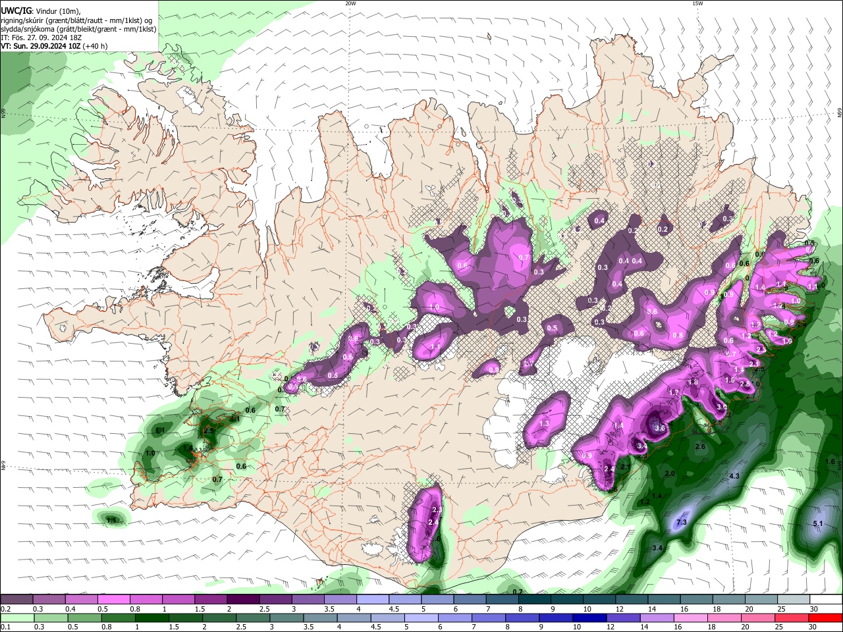Pick the white snow scale 30 swatch
Image resolution: width=843 pixels, height=632 pixels.
point(827,599)
